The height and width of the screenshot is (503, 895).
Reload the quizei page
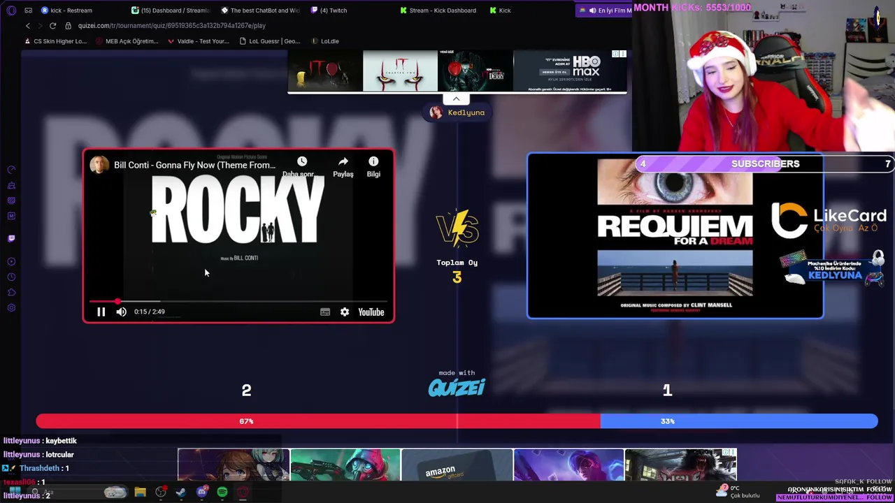tap(52, 26)
